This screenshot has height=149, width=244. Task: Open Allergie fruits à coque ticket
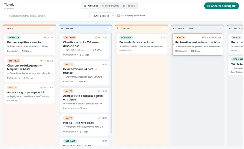(x=85, y=100)
